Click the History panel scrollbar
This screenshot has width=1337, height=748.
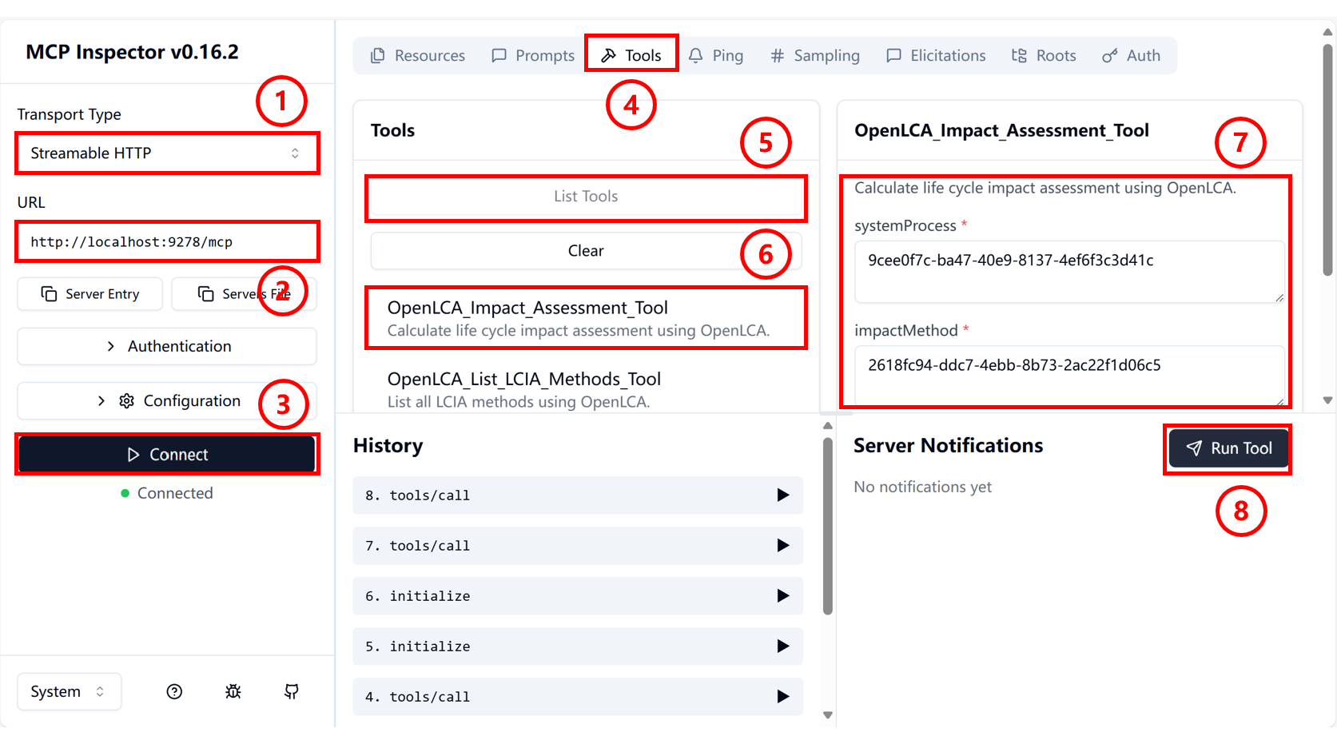[828, 527]
